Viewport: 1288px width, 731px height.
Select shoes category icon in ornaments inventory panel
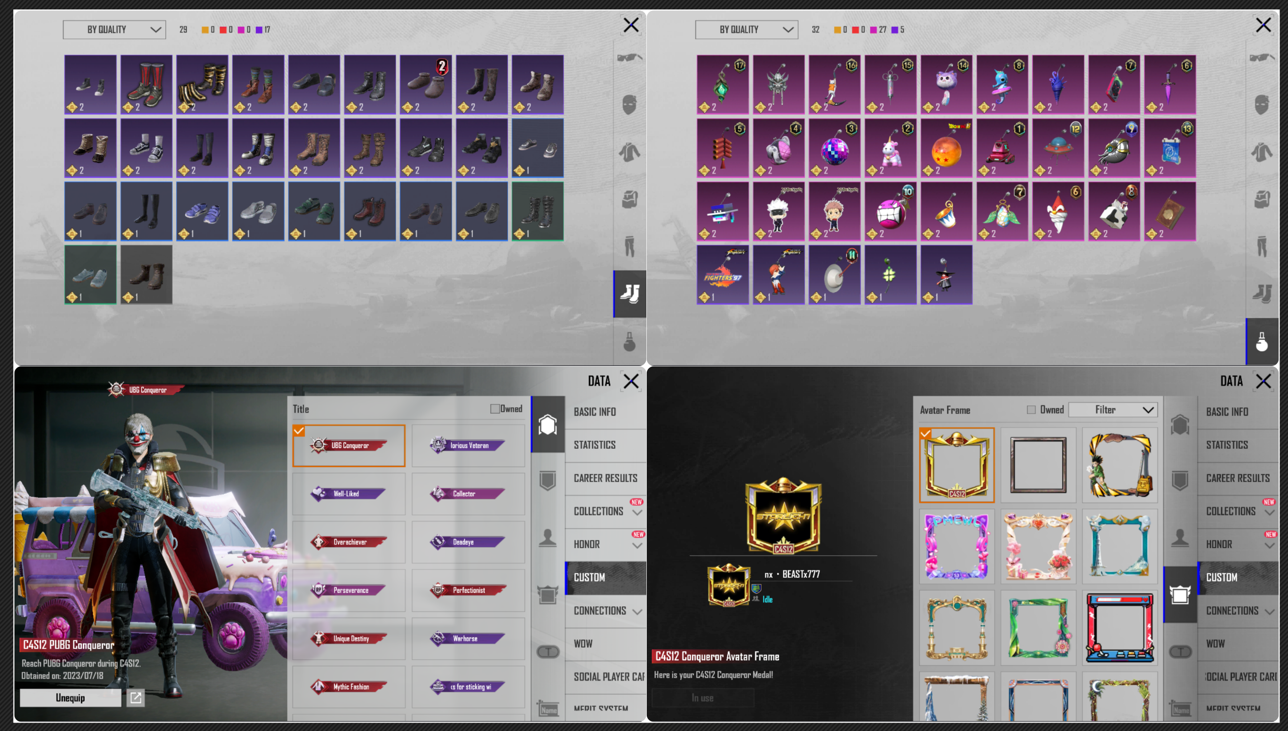[1262, 294]
